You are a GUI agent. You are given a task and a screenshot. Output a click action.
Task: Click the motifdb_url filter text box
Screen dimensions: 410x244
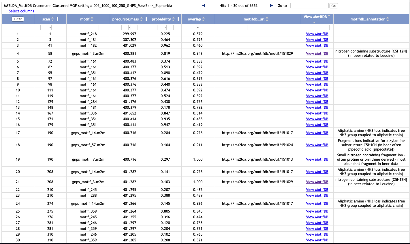[257, 28]
